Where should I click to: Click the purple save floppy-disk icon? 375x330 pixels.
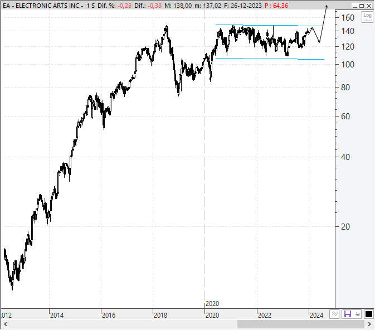pyautogui.click(x=347, y=314)
